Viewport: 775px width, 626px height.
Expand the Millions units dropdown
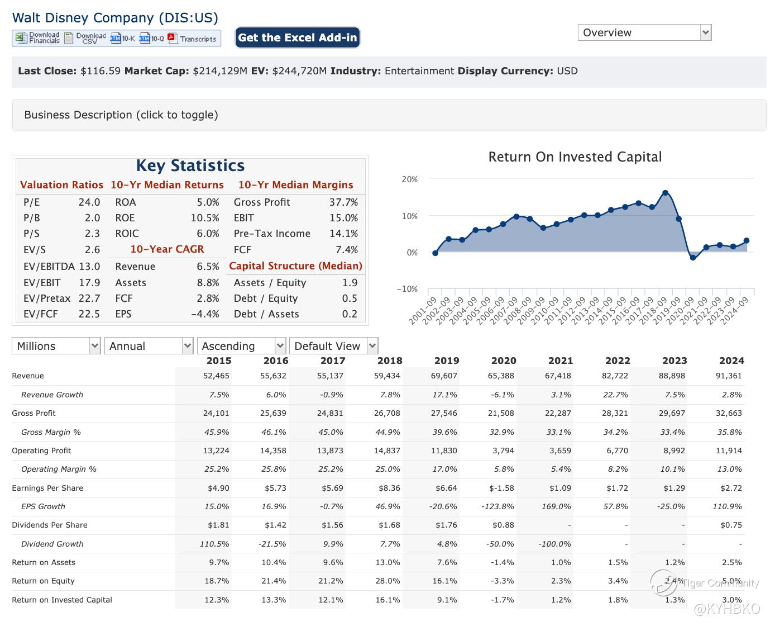[x=56, y=346]
